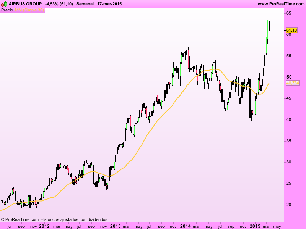Screen dimensions: 306x229
Task: Click the 17-mar-2015 date label
Action: click(109, 4)
